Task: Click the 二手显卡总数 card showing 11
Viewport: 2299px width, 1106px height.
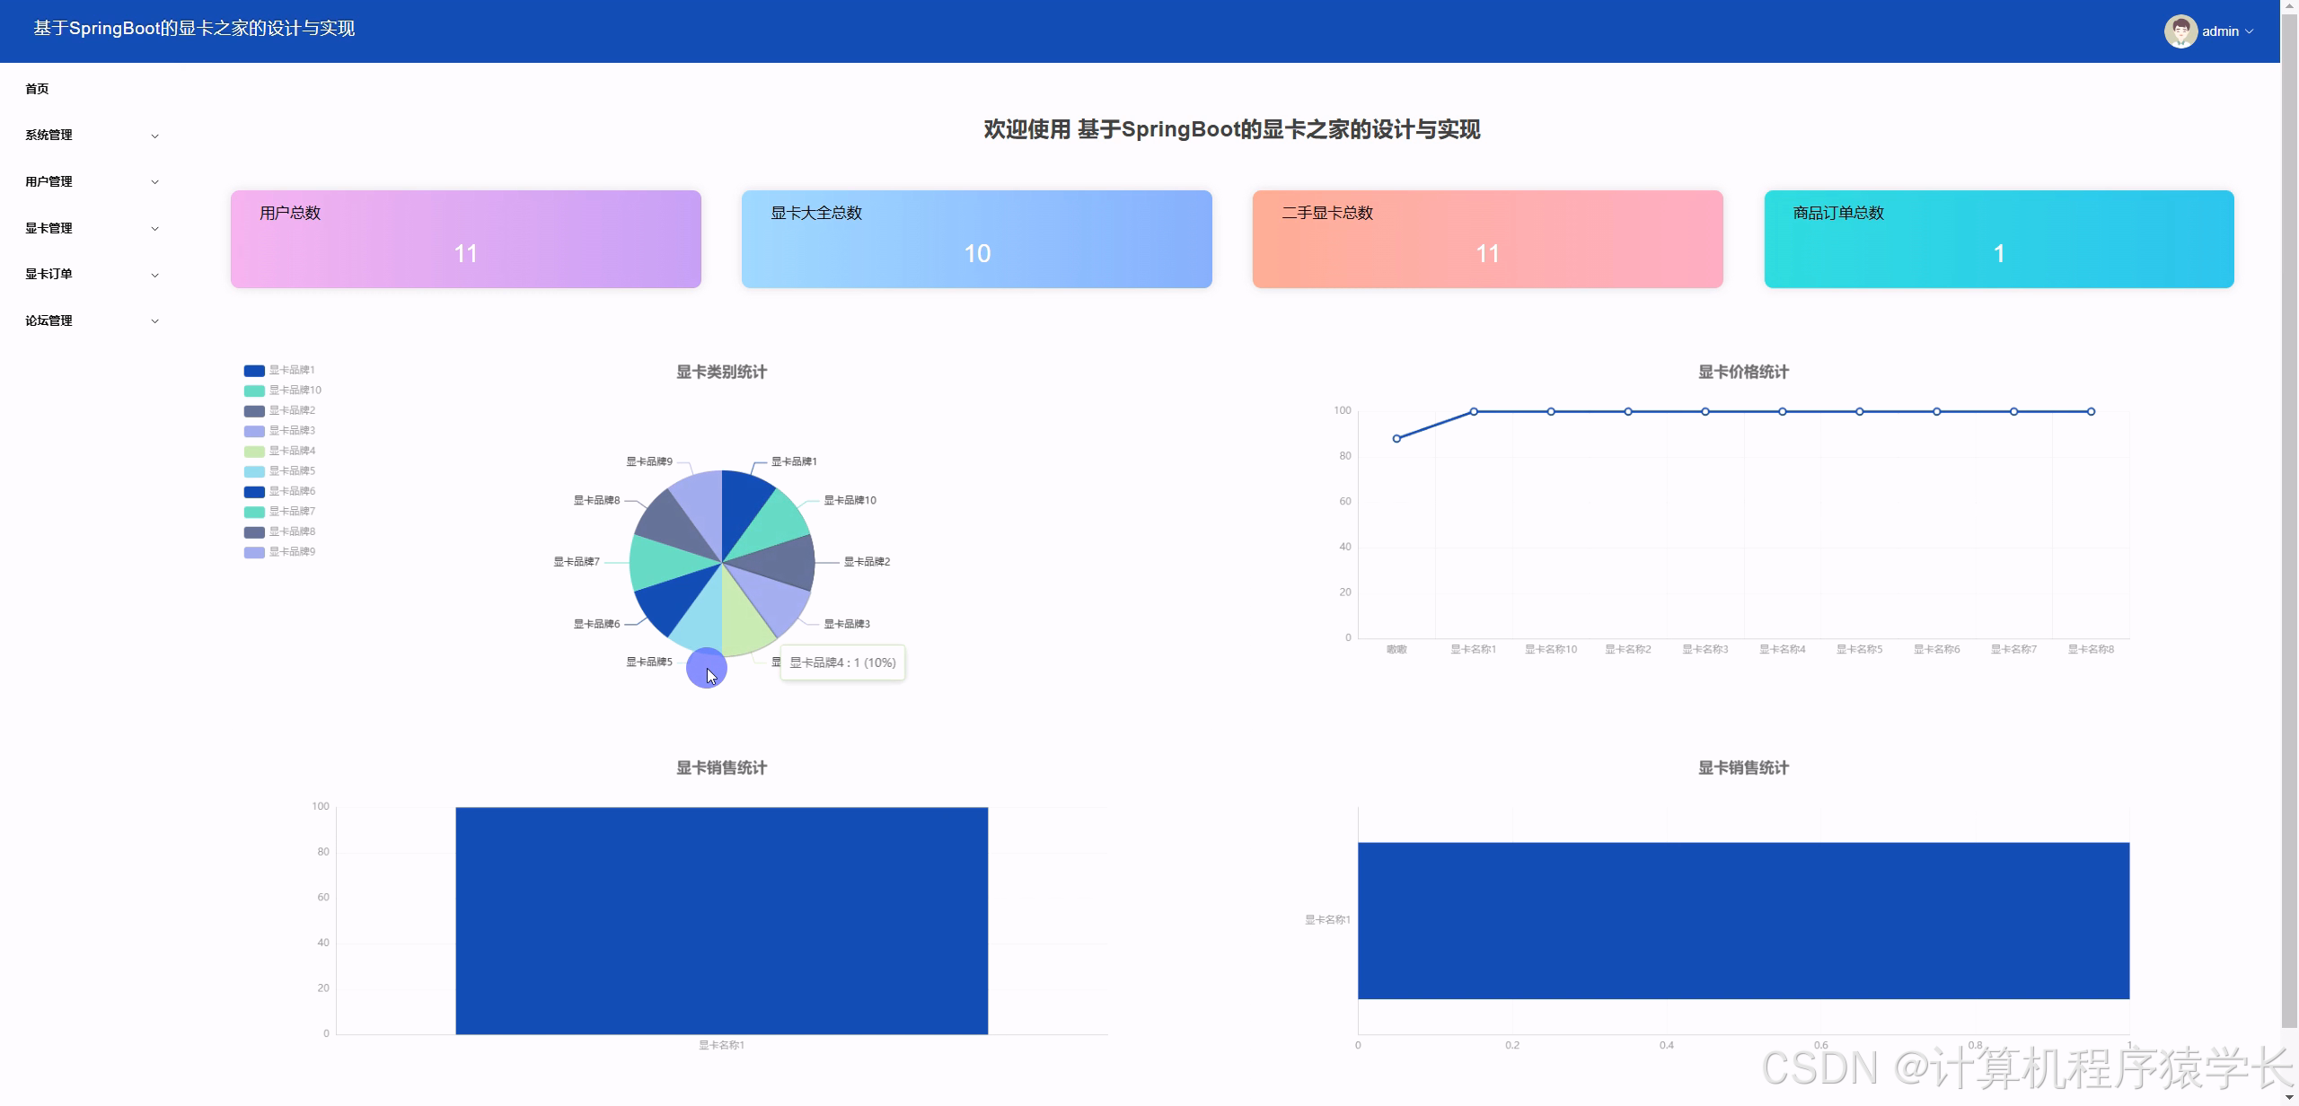Action: 1486,238
